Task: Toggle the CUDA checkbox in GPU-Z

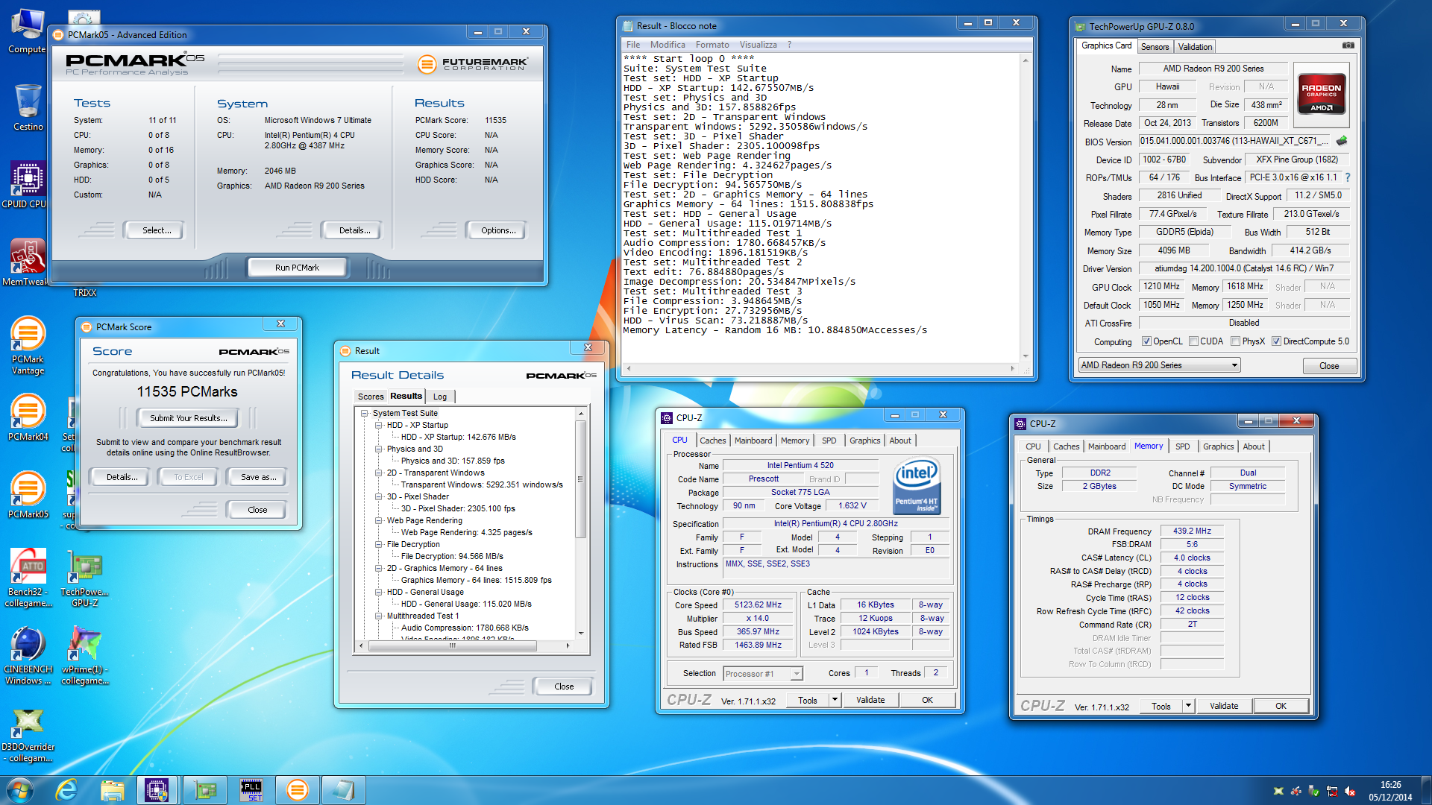Action: [1193, 341]
